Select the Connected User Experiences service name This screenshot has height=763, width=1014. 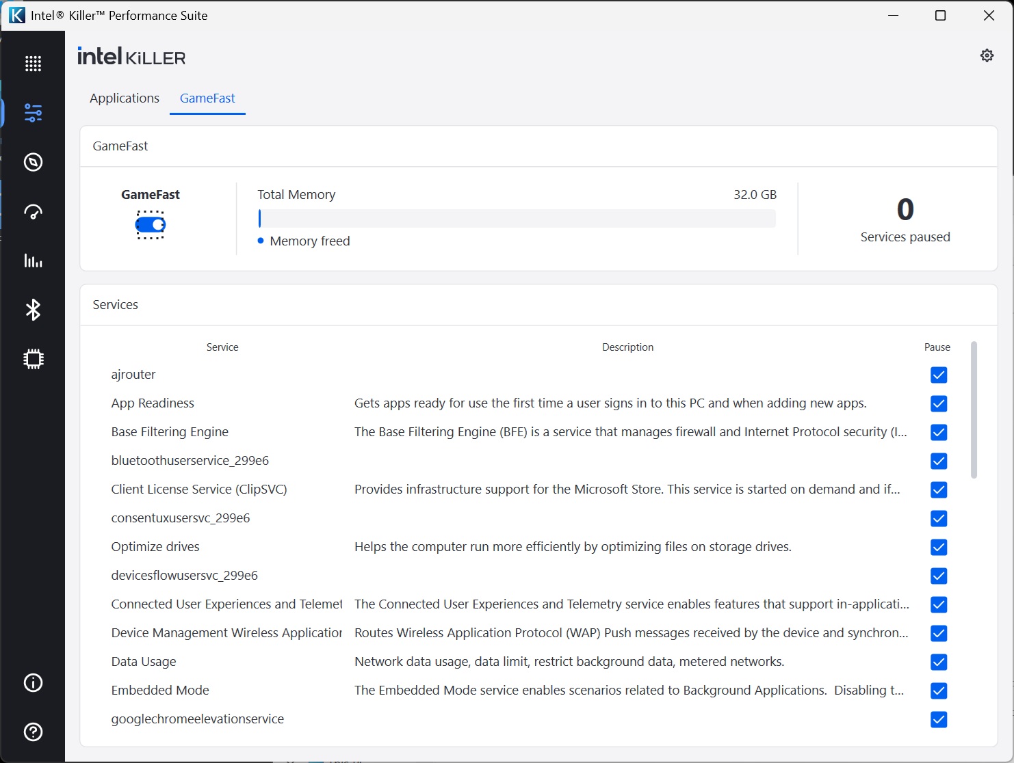click(226, 604)
